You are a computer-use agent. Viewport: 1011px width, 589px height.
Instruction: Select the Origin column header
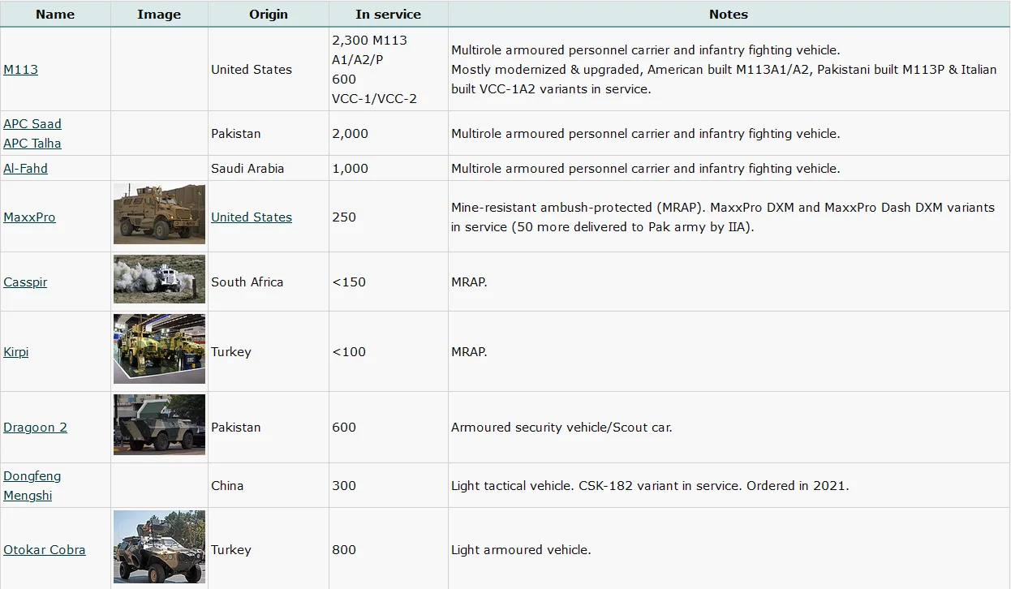pyautogui.click(x=269, y=15)
